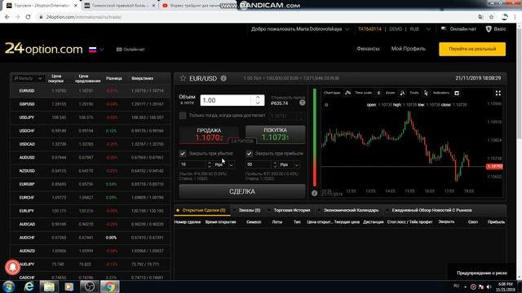The height and width of the screenshot is (293, 522).
Task: Open Online chat in top bar
Action: 458,29
